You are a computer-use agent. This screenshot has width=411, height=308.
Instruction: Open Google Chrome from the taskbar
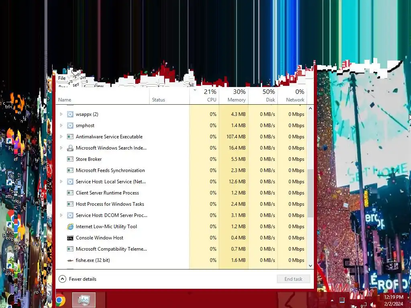point(60,300)
